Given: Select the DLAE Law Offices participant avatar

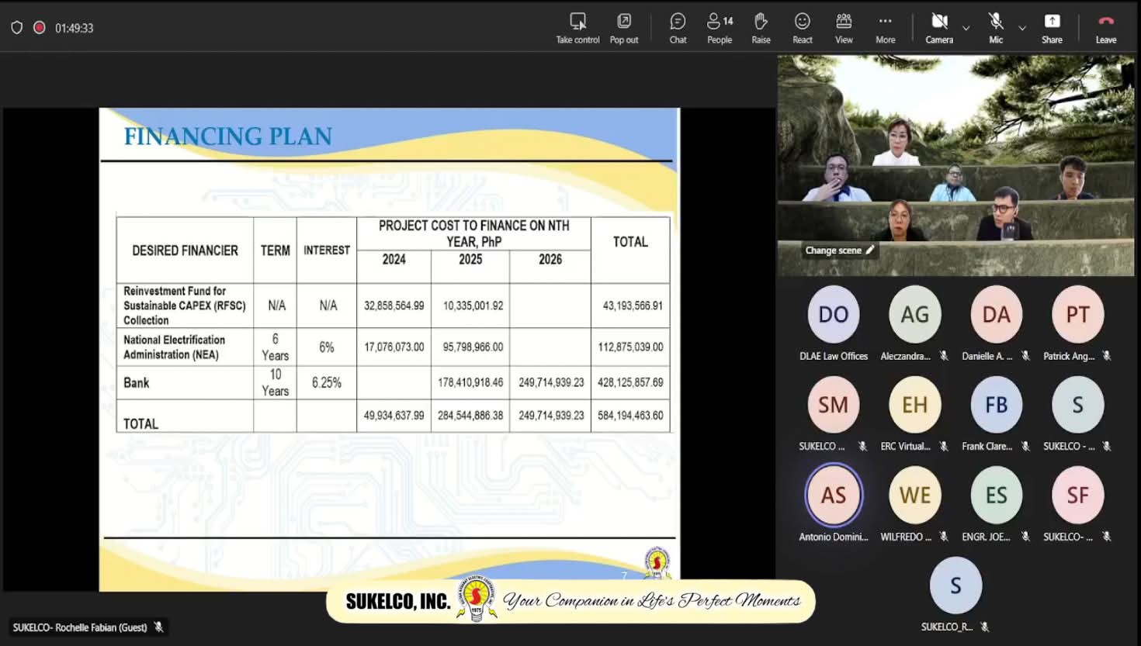Looking at the screenshot, I should pyautogui.click(x=834, y=314).
